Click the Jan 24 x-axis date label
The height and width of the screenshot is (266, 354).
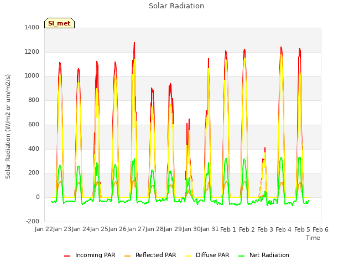coord(81,229)
